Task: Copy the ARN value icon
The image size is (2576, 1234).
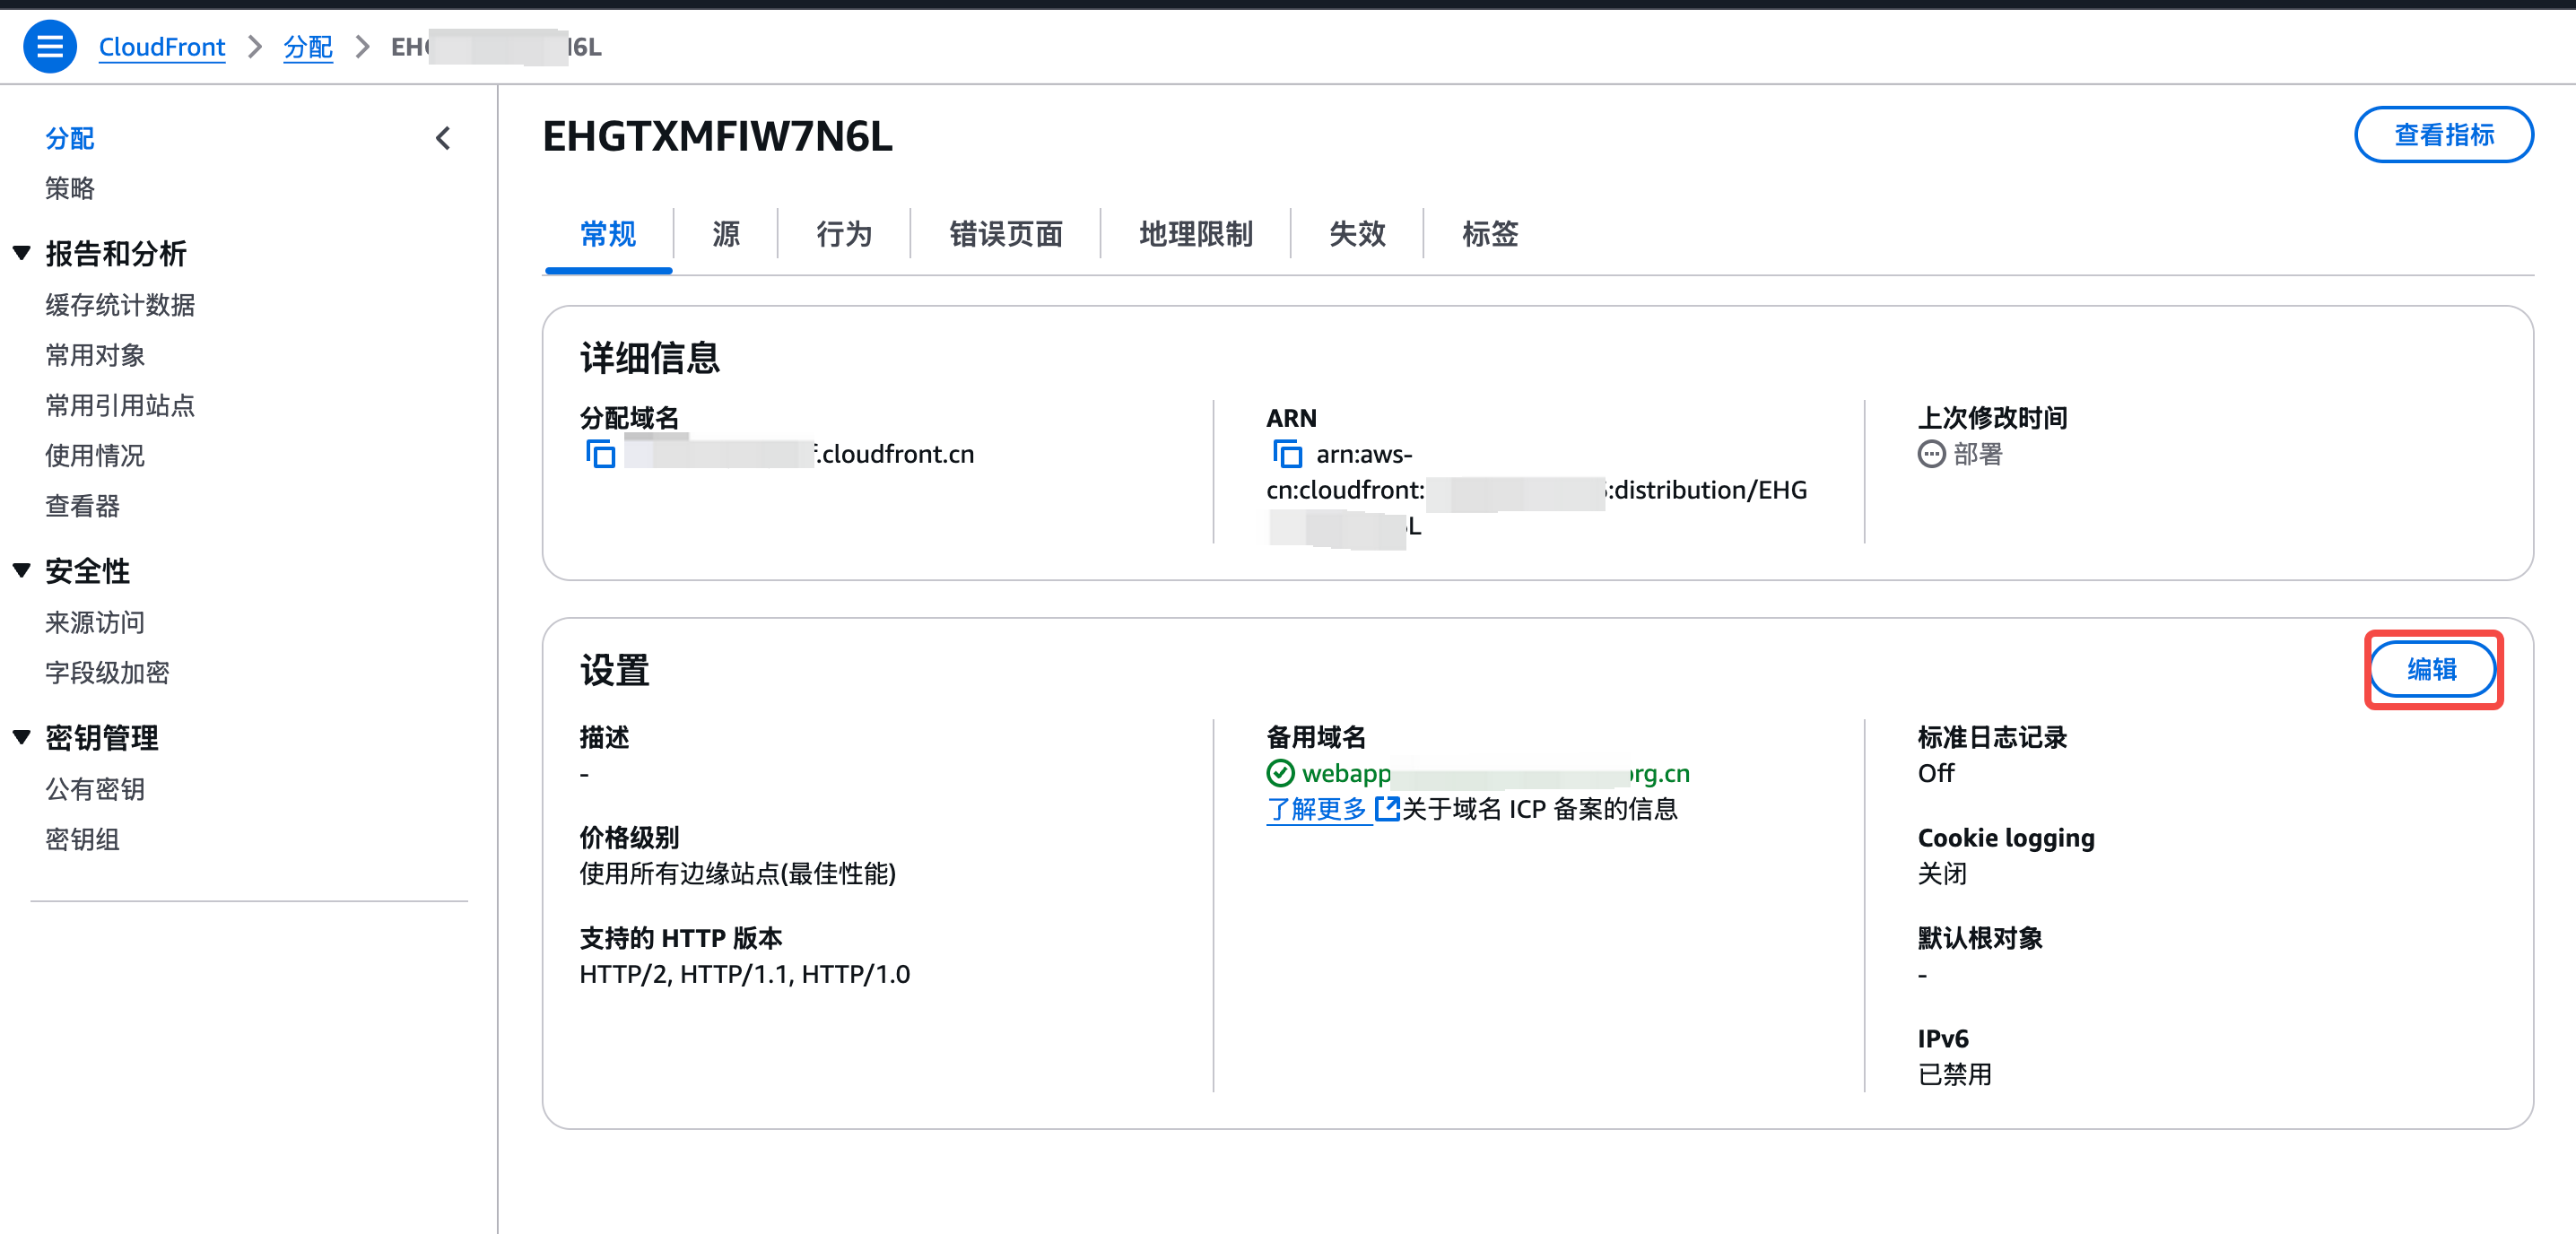Action: [x=1287, y=454]
